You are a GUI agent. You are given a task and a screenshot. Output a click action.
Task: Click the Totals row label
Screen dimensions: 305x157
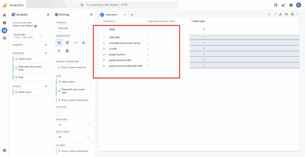click(112, 29)
